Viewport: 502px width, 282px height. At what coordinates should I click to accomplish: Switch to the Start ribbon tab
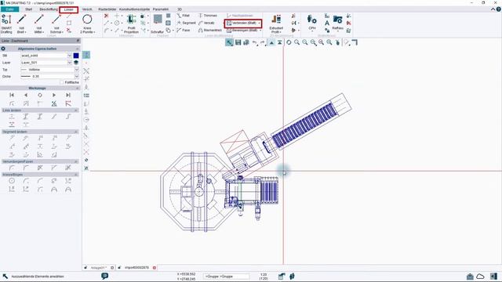tap(28, 9)
